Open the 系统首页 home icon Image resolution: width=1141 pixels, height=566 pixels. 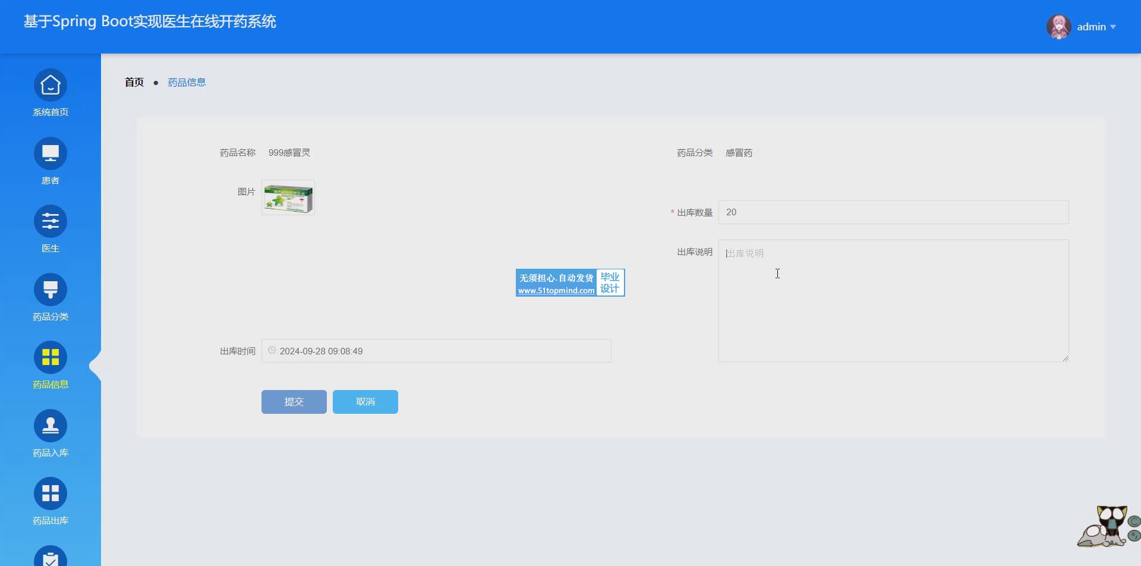tap(51, 86)
